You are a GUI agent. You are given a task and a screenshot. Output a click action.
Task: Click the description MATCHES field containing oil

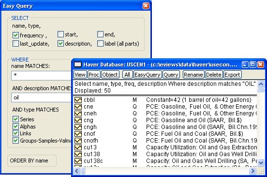pyautogui.click(x=42, y=97)
